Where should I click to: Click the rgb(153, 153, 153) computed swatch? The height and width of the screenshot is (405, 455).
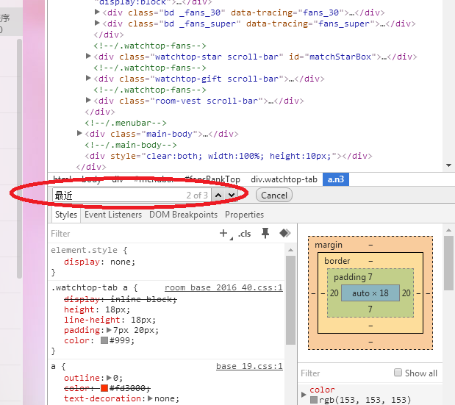point(314,400)
